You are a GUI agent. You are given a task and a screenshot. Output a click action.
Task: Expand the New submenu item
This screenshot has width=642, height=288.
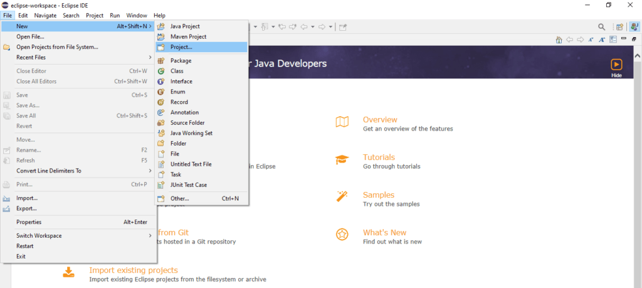tap(78, 26)
